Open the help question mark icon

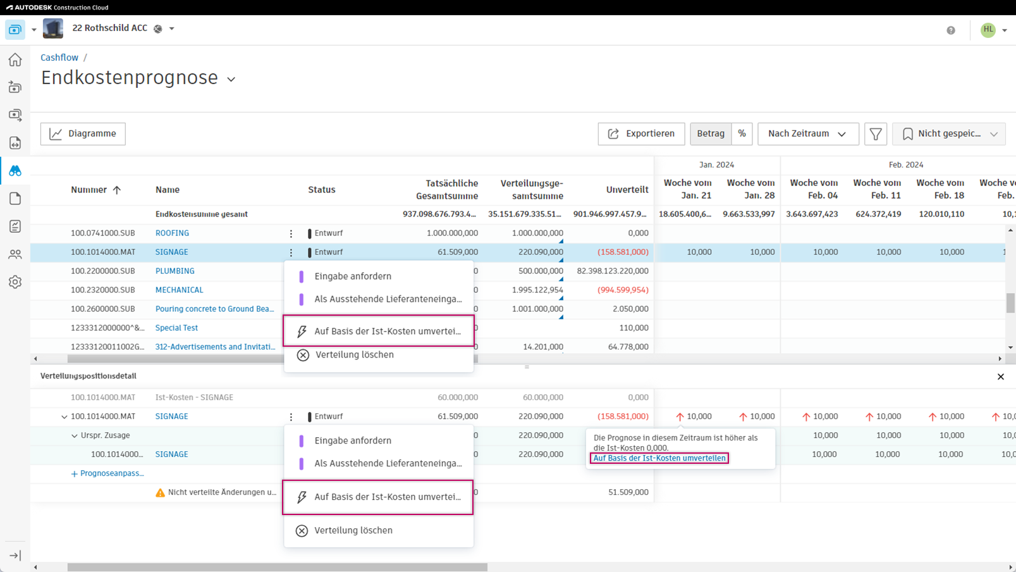[951, 30]
